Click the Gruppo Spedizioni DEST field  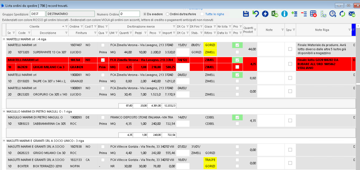(x=38, y=14)
